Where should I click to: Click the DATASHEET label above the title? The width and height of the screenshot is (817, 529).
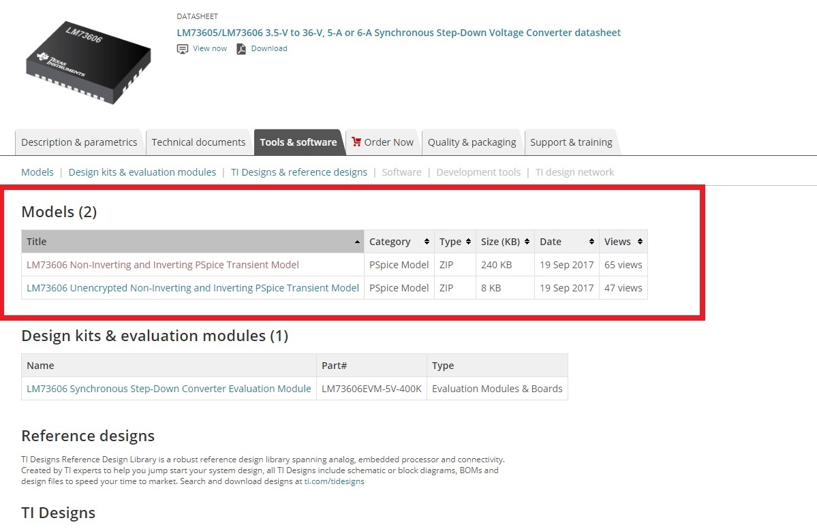coord(198,16)
